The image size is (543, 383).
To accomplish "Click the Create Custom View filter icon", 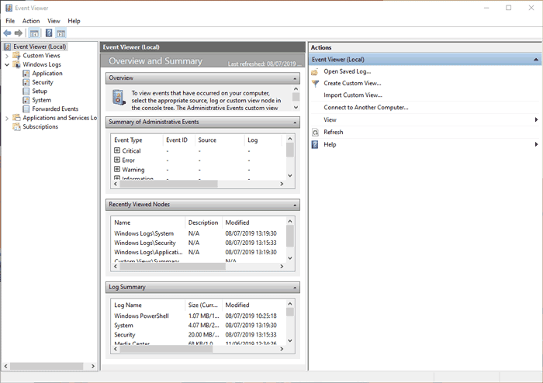I will (x=315, y=83).
